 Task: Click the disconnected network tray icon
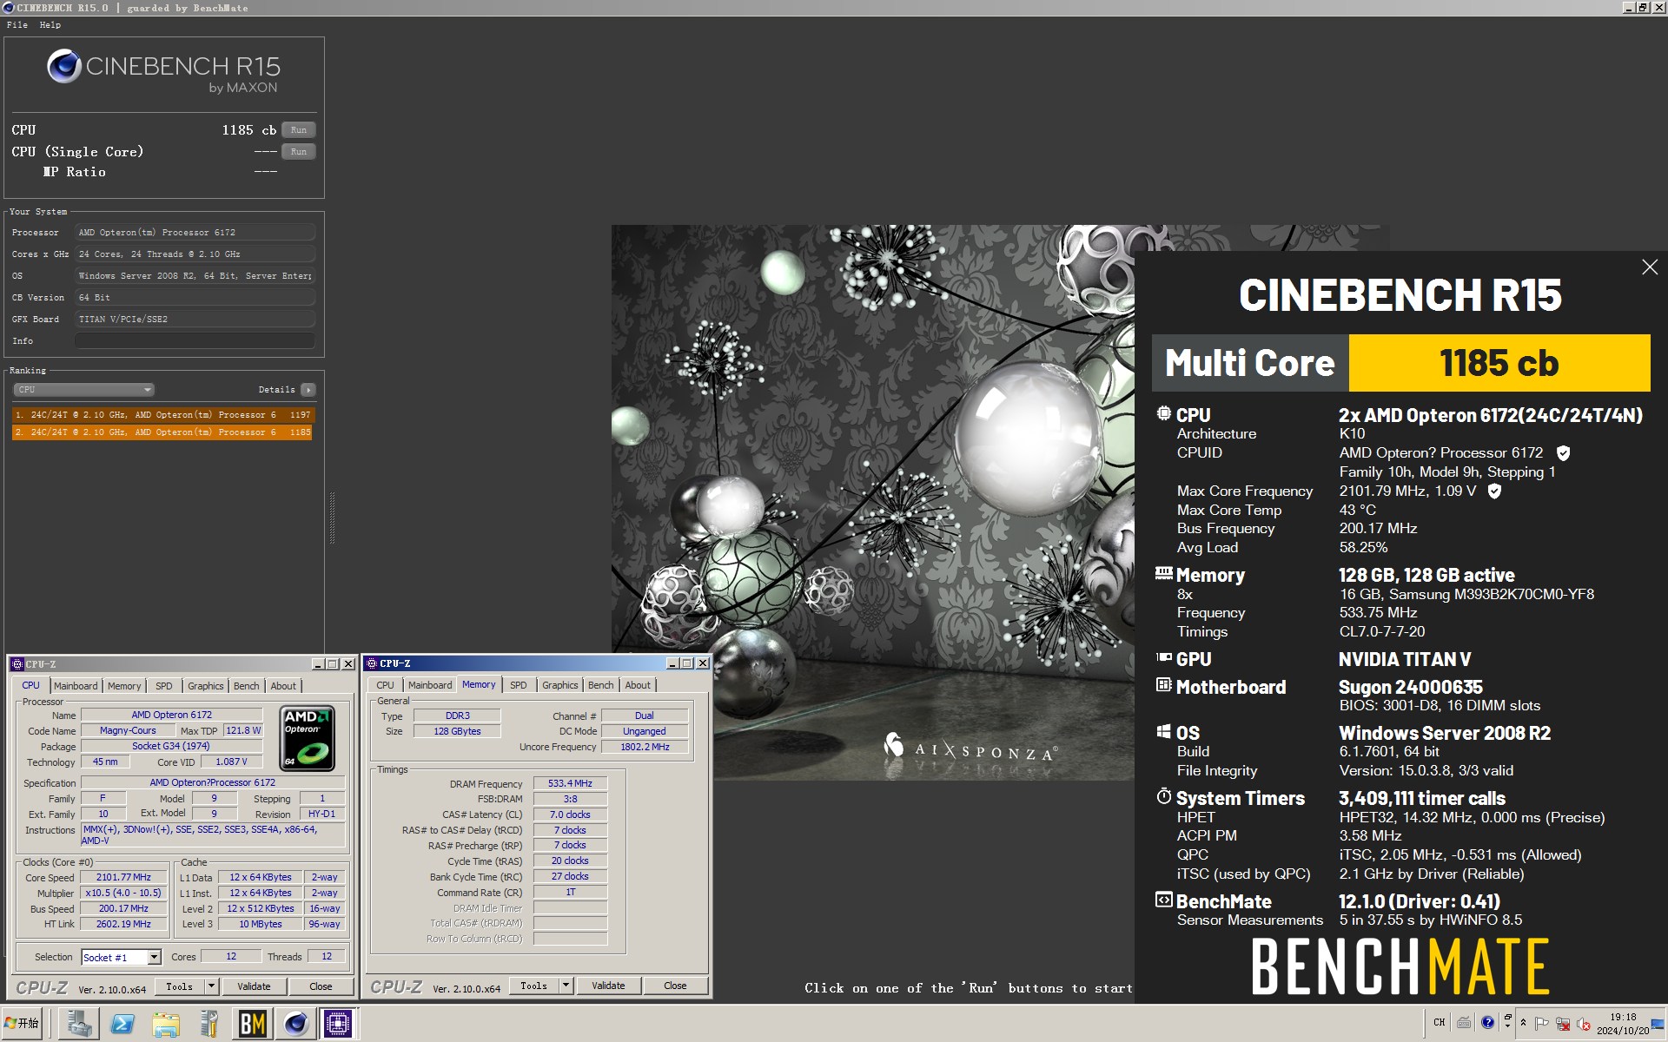pos(1563,1024)
